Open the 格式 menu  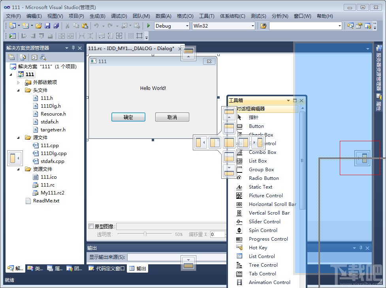click(x=184, y=16)
